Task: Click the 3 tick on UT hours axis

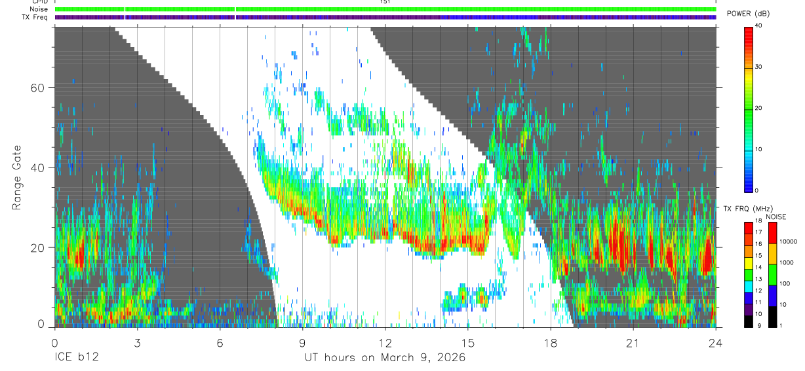Action: (x=137, y=342)
